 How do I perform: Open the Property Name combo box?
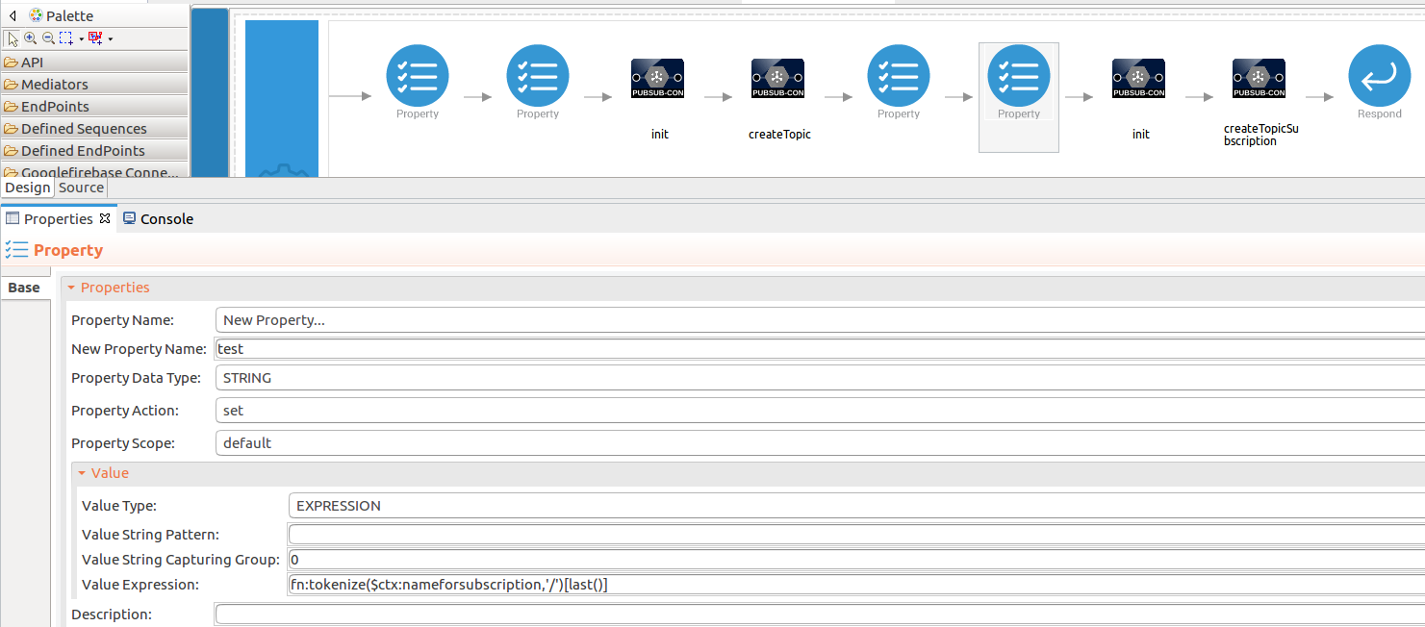820,320
